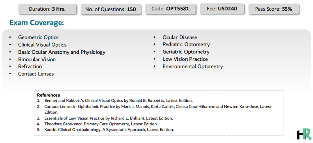This screenshot has height=143, width=313.
Task: Click the Fee: USD240 badge
Action: (222, 9)
